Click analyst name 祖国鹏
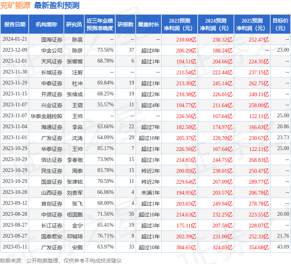 (x=75, y=215)
